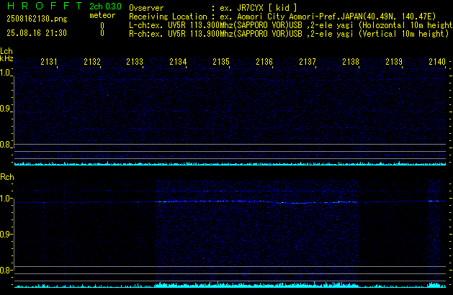Select the 2140 time marker
The height and width of the screenshot is (295, 453).
[437, 62]
